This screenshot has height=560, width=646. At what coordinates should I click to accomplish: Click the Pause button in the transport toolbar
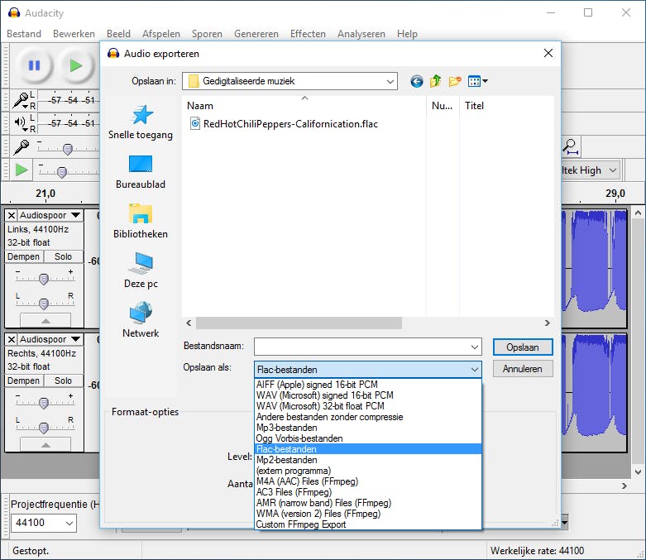coord(34,65)
